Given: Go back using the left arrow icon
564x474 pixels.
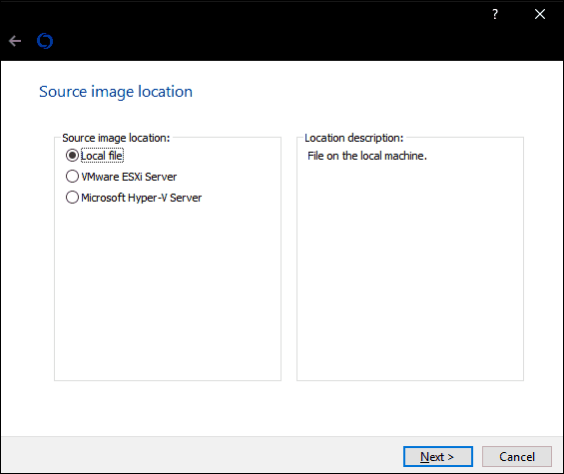Looking at the screenshot, I should 15,41.
